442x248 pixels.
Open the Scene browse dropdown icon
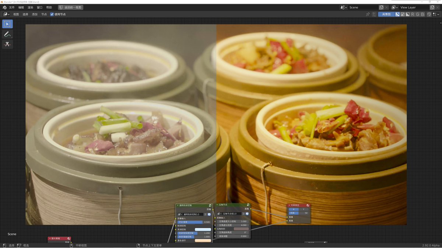(344, 7)
